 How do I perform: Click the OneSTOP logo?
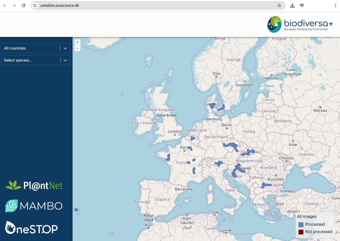(31, 228)
